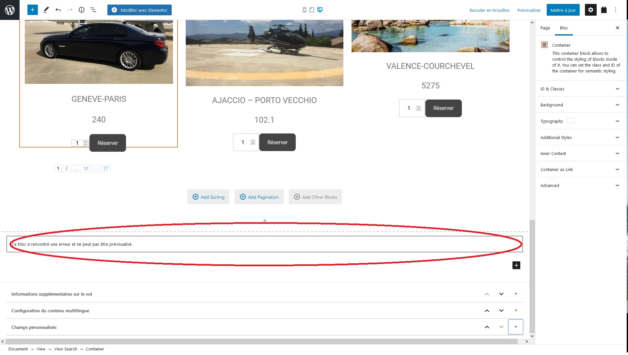Click the Typography color swatch
628x355 pixels.
coord(571,120)
